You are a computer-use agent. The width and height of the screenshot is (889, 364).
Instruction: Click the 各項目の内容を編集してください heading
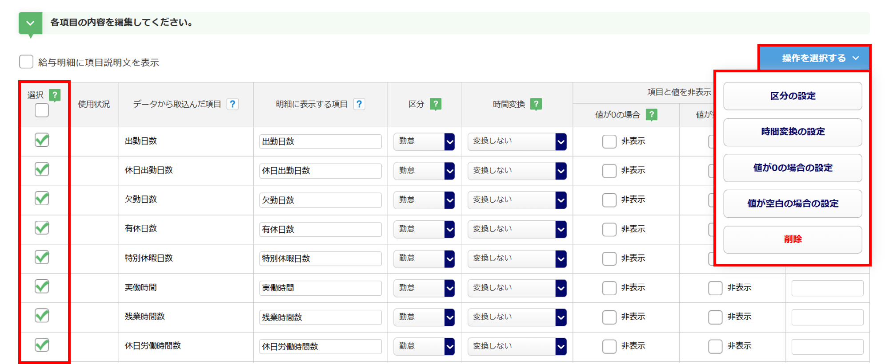pyautogui.click(x=121, y=23)
